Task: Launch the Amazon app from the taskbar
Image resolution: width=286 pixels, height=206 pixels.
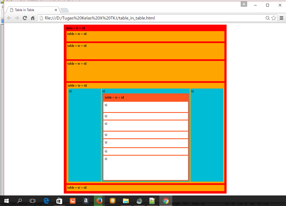Action: coord(86,201)
